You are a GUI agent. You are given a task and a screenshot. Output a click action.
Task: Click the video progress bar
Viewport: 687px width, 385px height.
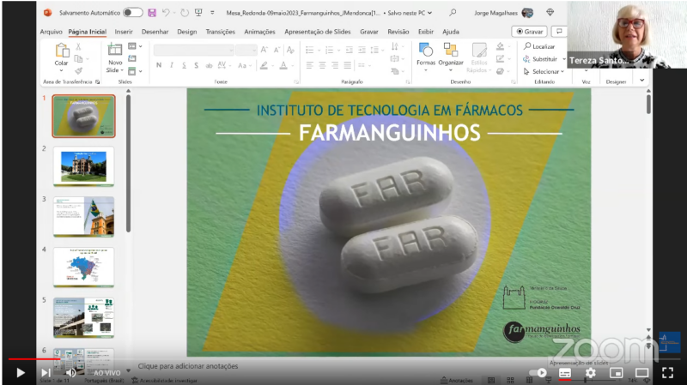(x=343, y=358)
